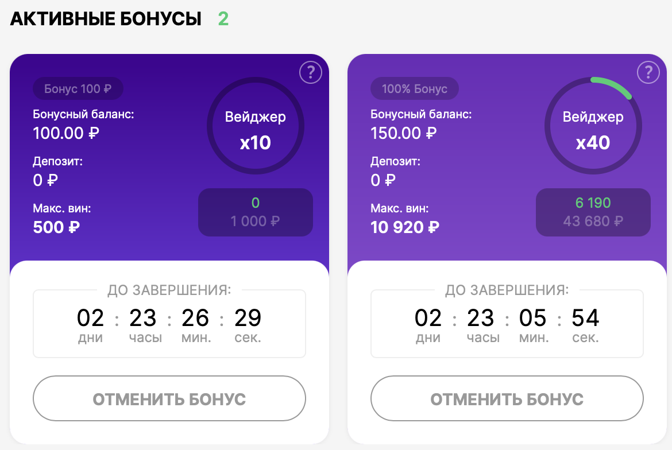Click the countdown timer showing 26 минут

[x=195, y=324]
